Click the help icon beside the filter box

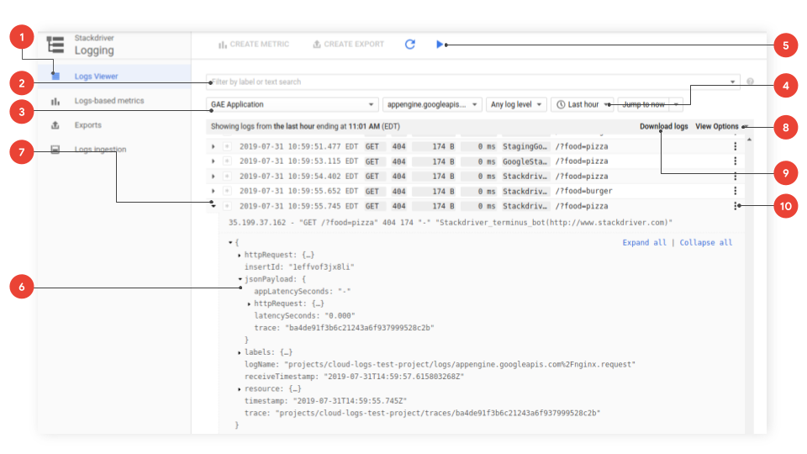tap(750, 82)
